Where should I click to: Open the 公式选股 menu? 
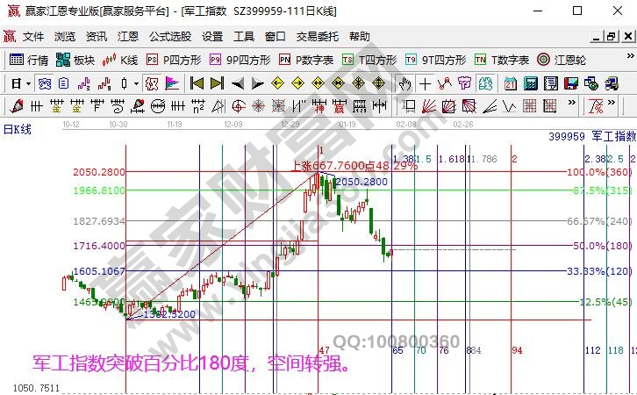[169, 37]
